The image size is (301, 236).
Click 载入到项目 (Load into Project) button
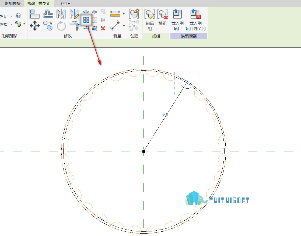178,20
